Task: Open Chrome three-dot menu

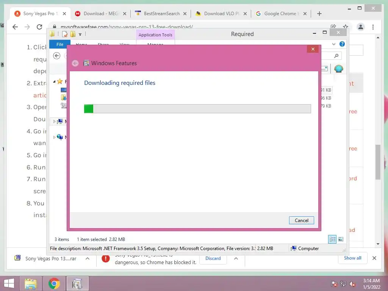Action: tap(373, 27)
